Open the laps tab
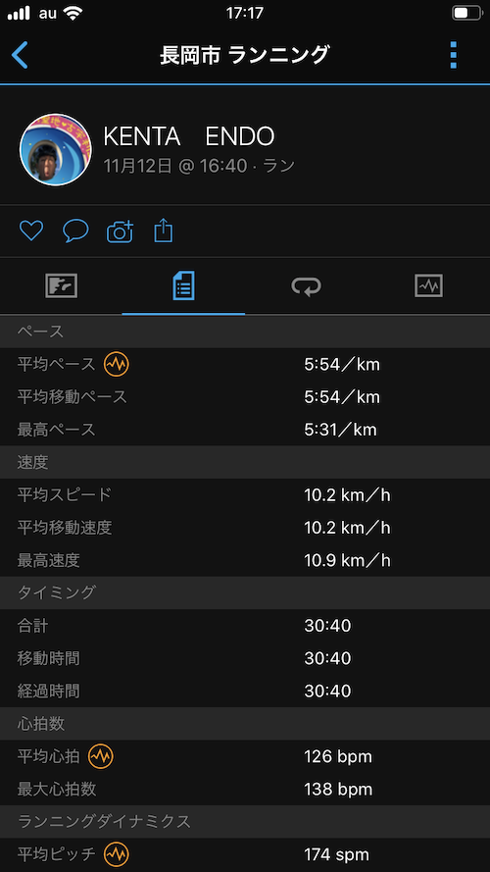This screenshot has width=490, height=872. click(x=306, y=286)
